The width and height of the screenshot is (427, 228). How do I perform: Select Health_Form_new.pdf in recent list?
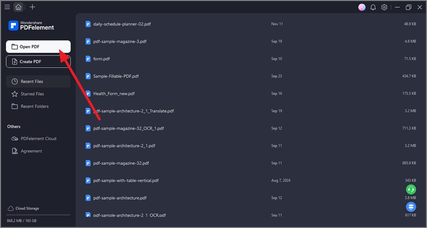(113, 93)
